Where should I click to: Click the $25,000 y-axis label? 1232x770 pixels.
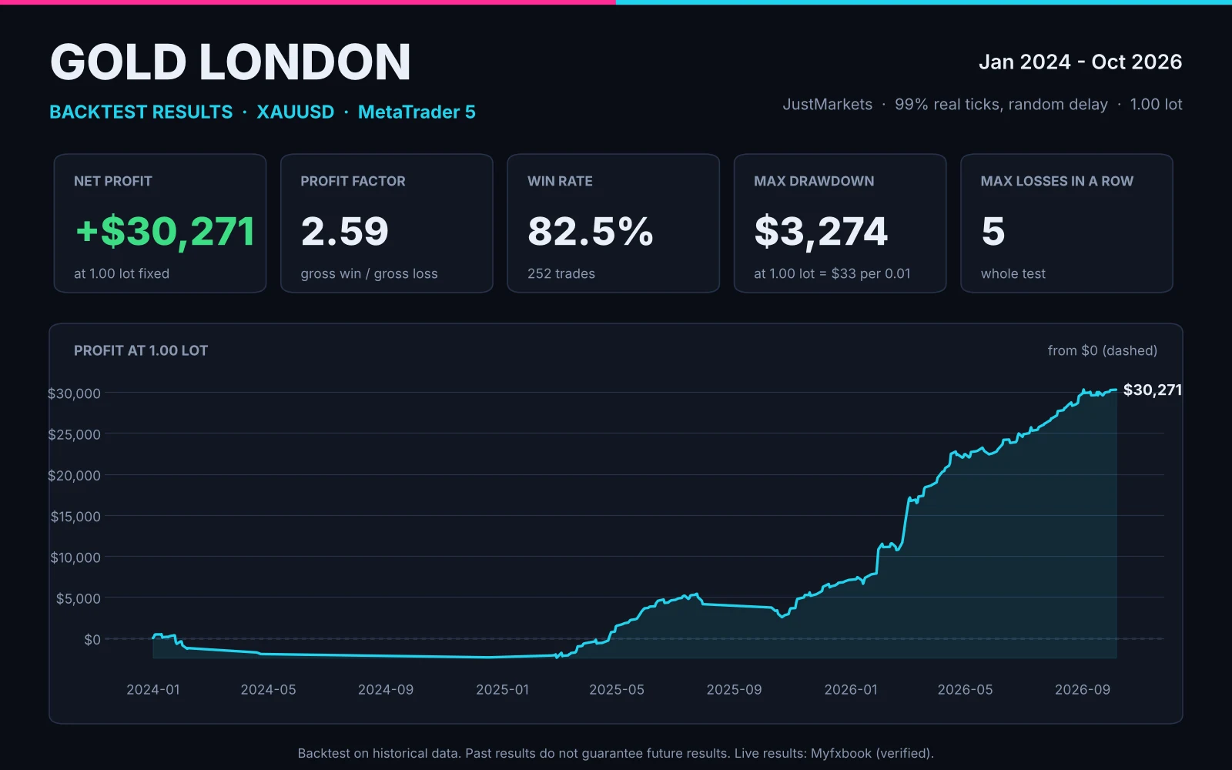(74, 435)
